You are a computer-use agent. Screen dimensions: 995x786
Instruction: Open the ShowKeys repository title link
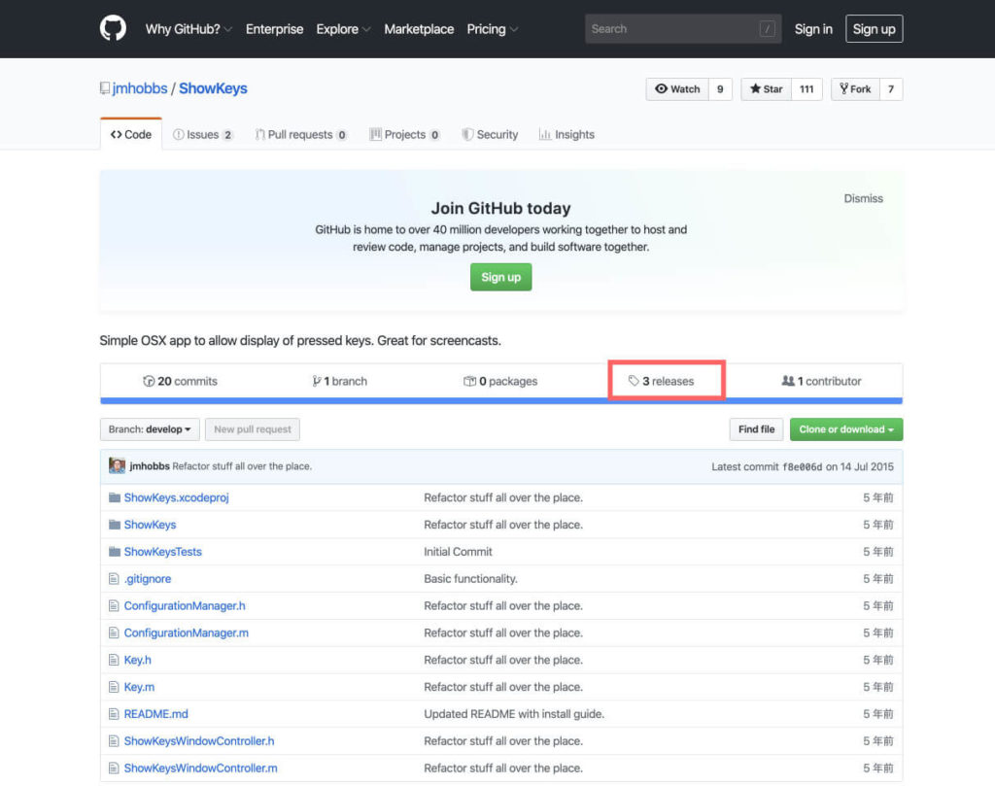[213, 88]
